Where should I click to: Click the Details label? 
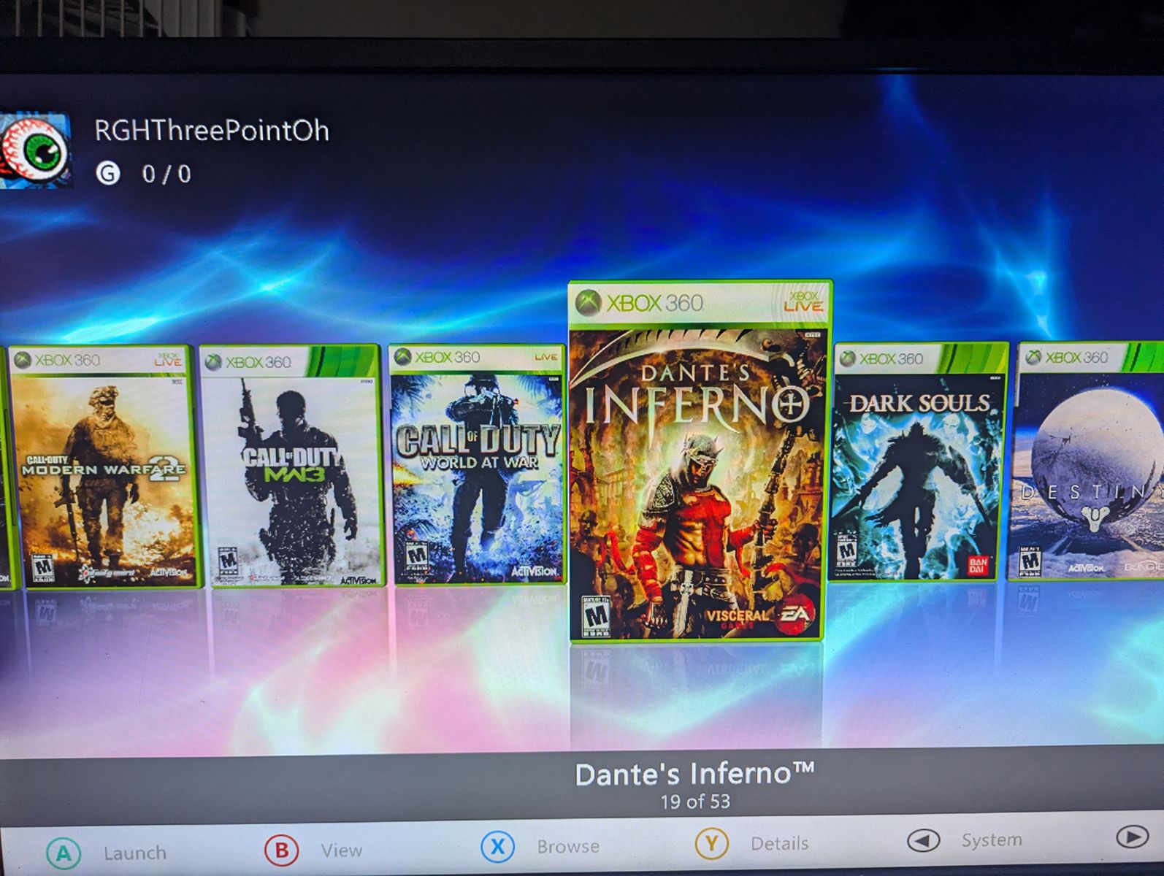(x=779, y=843)
